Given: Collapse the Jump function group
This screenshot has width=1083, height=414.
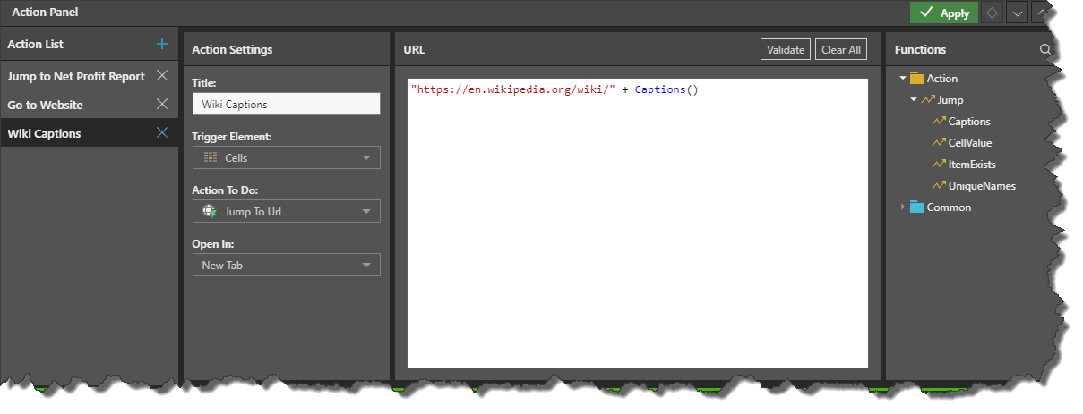Looking at the screenshot, I should click(914, 100).
